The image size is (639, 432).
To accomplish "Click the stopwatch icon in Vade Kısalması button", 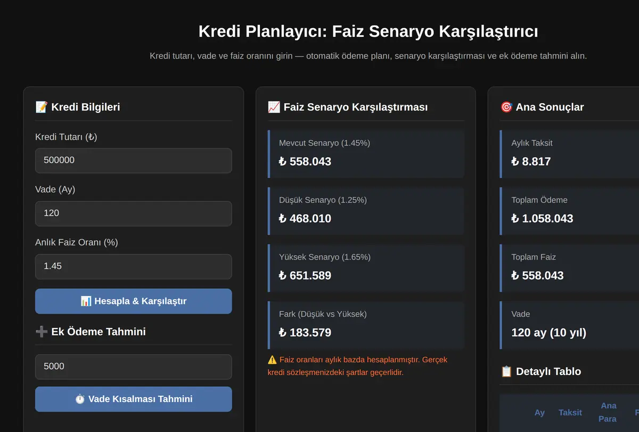I will pos(80,399).
